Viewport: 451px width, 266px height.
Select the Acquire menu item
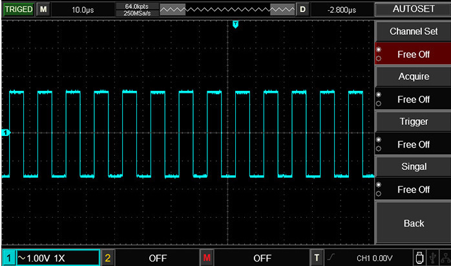tap(414, 76)
